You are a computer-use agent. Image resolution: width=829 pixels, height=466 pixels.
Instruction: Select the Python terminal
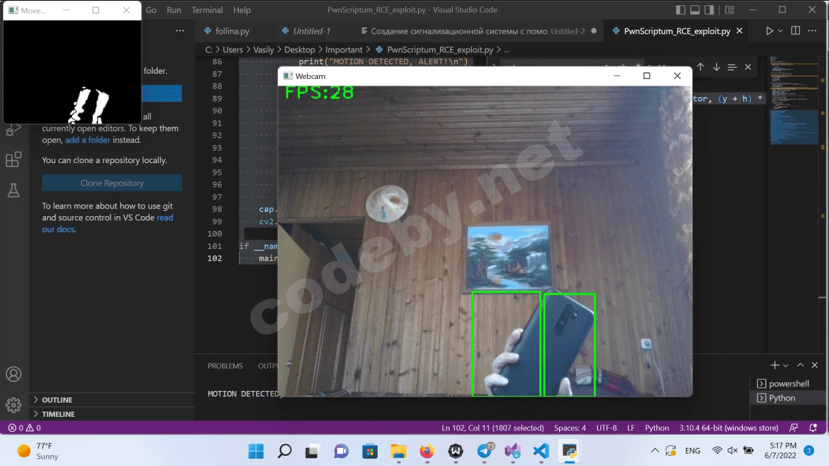click(788, 398)
